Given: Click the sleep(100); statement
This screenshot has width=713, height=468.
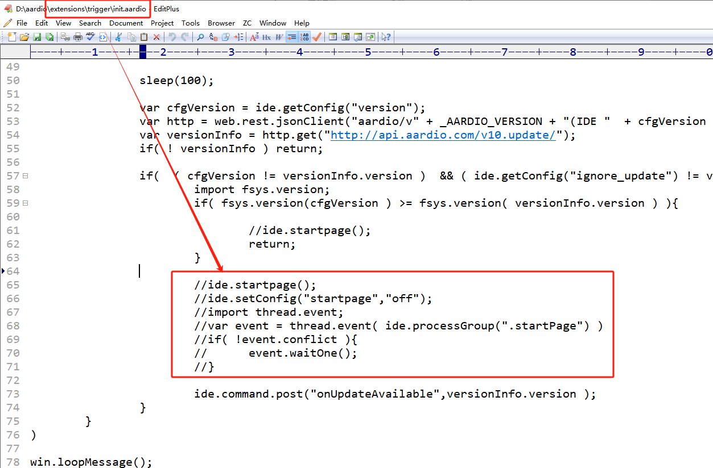Looking at the screenshot, I should [177, 81].
